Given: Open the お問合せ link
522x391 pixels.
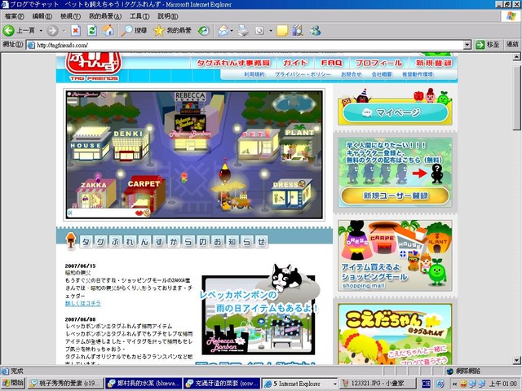Looking at the screenshot, I should coord(351,74).
